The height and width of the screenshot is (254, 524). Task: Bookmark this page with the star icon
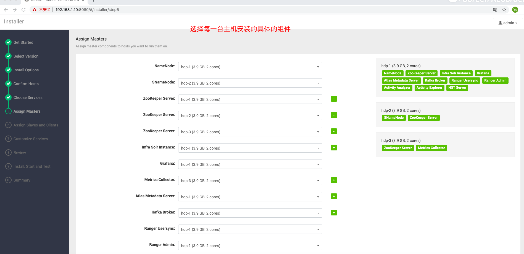[504, 10]
